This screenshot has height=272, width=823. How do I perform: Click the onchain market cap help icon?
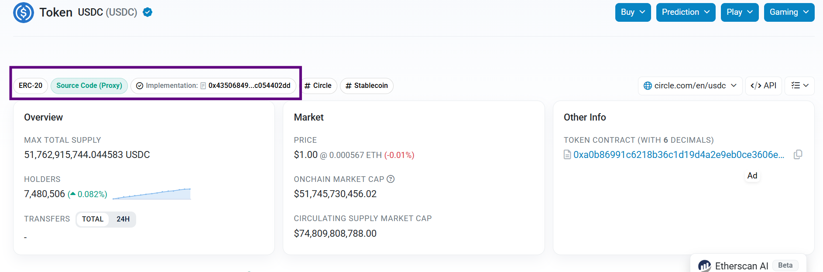(x=391, y=179)
